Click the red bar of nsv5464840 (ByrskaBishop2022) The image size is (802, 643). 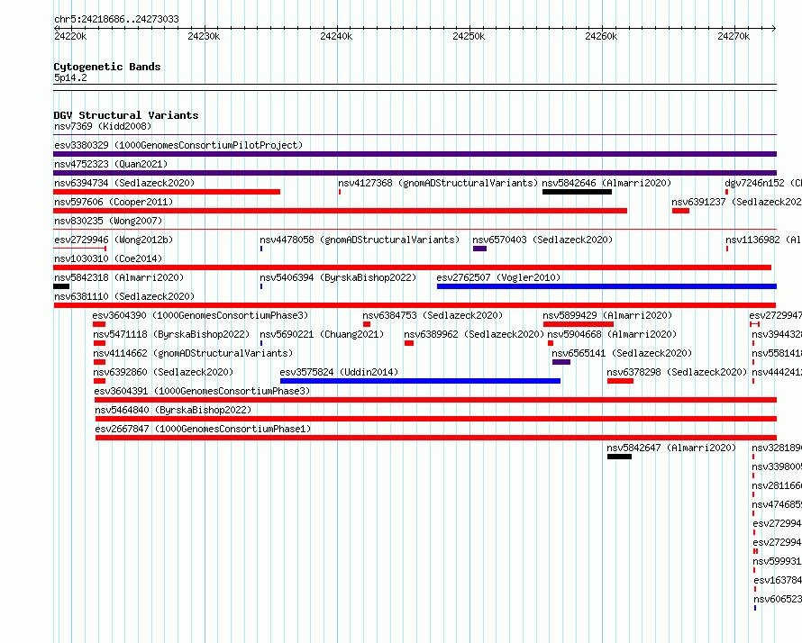(x=436, y=419)
